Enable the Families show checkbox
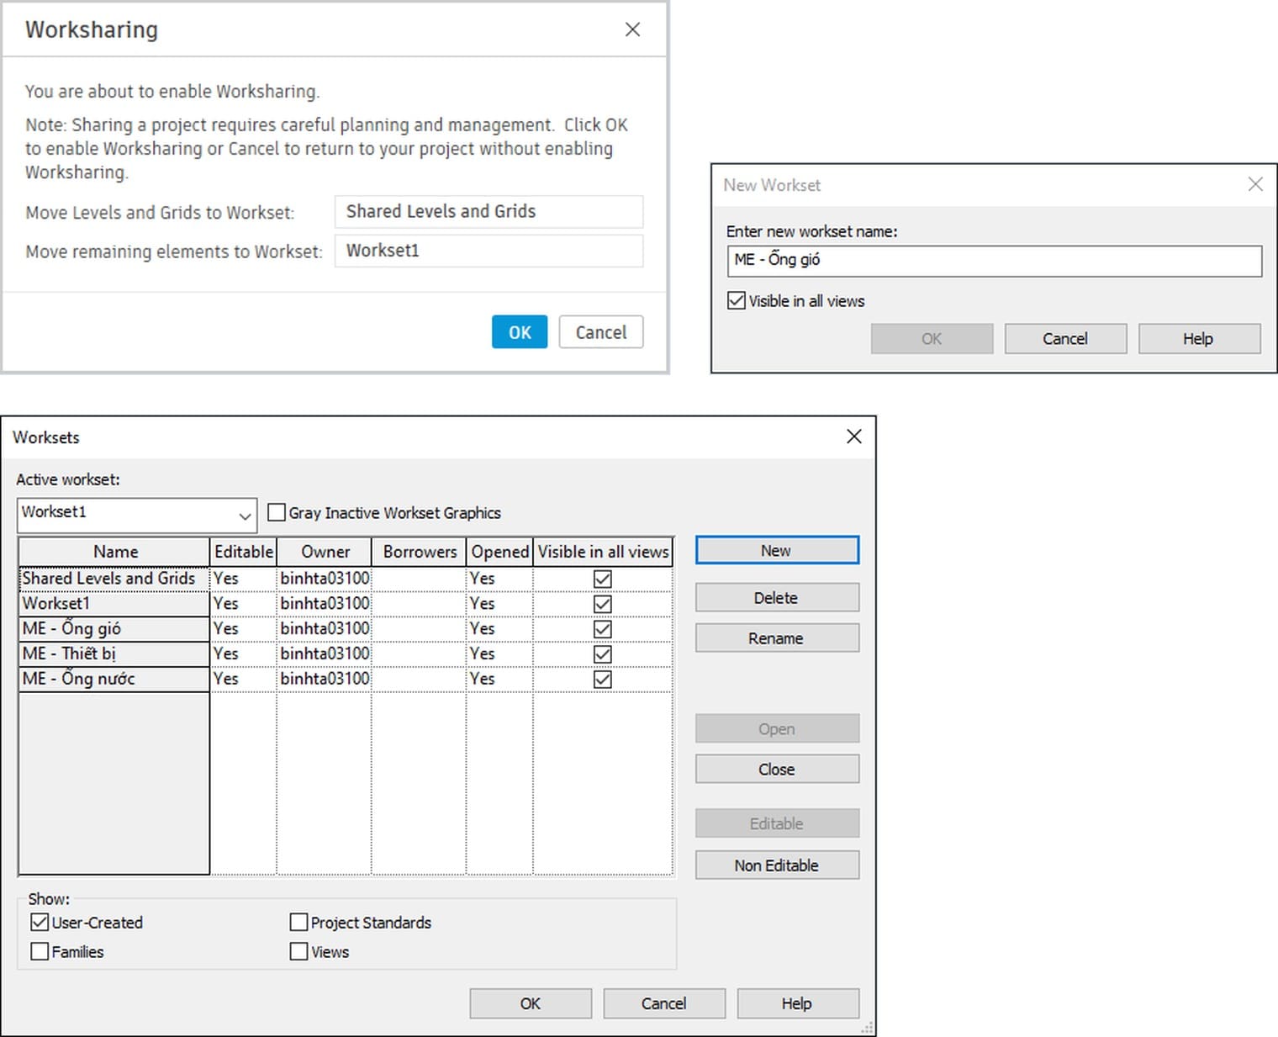This screenshot has height=1037, width=1278. point(40,952)
